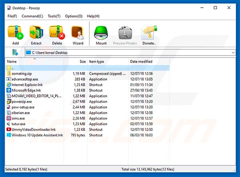Click the "Selected 8,192 bytes(1 files)" status text
Screen dimensions: 240x177
(x=26, y=169)
